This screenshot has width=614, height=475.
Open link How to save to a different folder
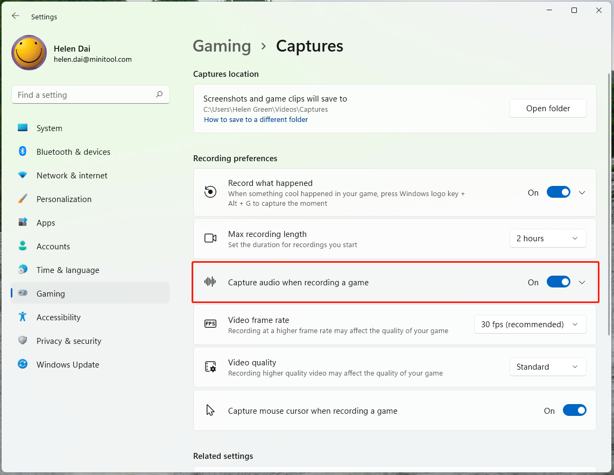point(256,119)
